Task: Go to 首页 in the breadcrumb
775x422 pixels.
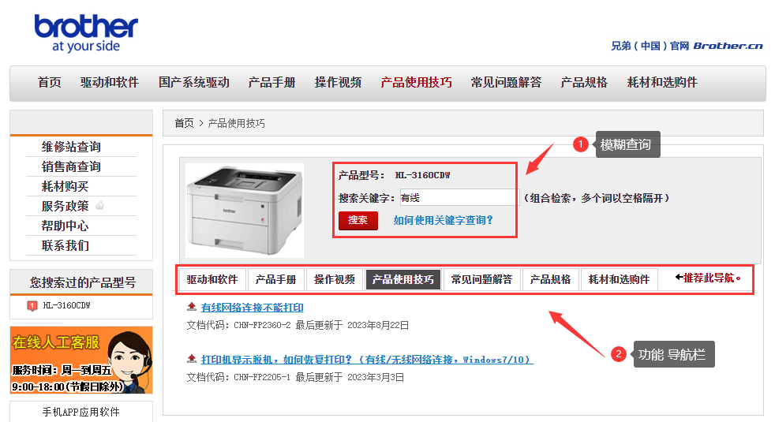Action: click(184, 123)
